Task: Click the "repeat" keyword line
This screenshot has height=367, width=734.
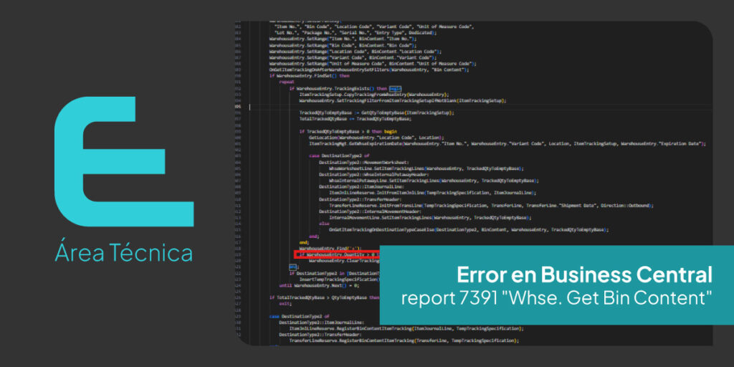Action: [x=287, y=82]
